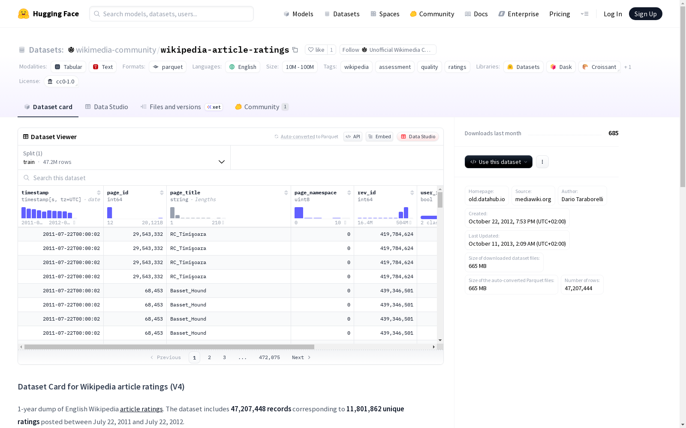The width and height of the screenshot is (686, 428).
Task: Follow Unofficial Wikimedia Community
Action: 388,50
